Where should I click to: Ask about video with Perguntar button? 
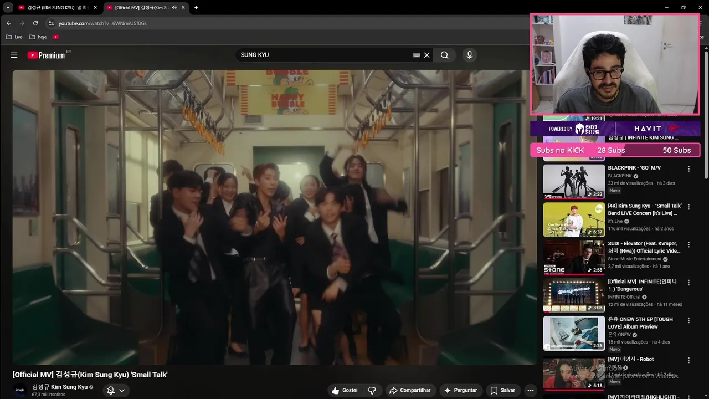click(x=460, y=390)
